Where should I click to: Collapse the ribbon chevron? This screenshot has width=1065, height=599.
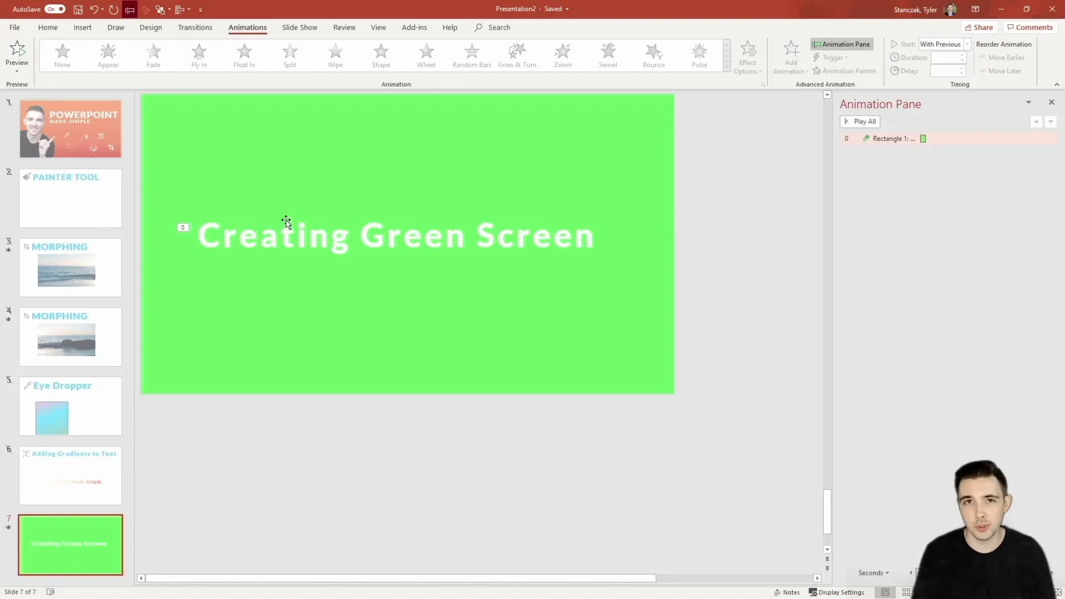1057,84
